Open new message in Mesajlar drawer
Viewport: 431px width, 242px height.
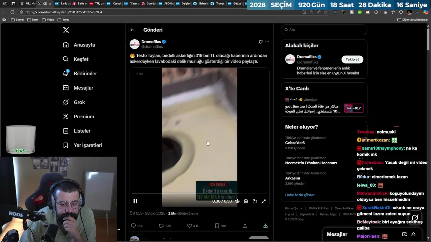[404, 234]
